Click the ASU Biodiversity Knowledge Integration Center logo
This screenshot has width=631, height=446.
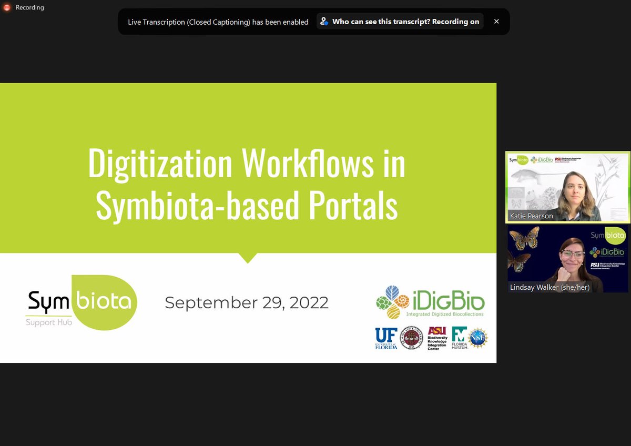437,338
